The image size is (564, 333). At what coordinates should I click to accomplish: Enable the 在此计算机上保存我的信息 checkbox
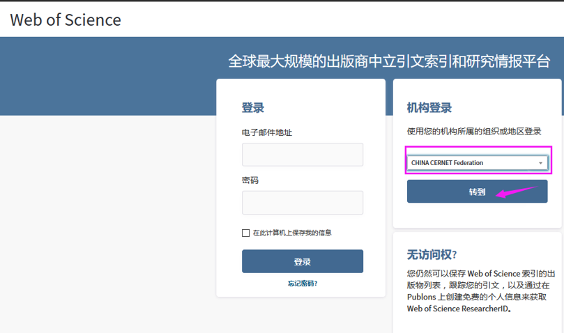point(245,233)
